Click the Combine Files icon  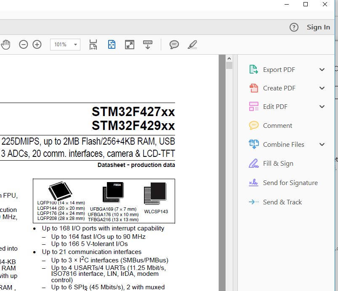tap(254, 144)
